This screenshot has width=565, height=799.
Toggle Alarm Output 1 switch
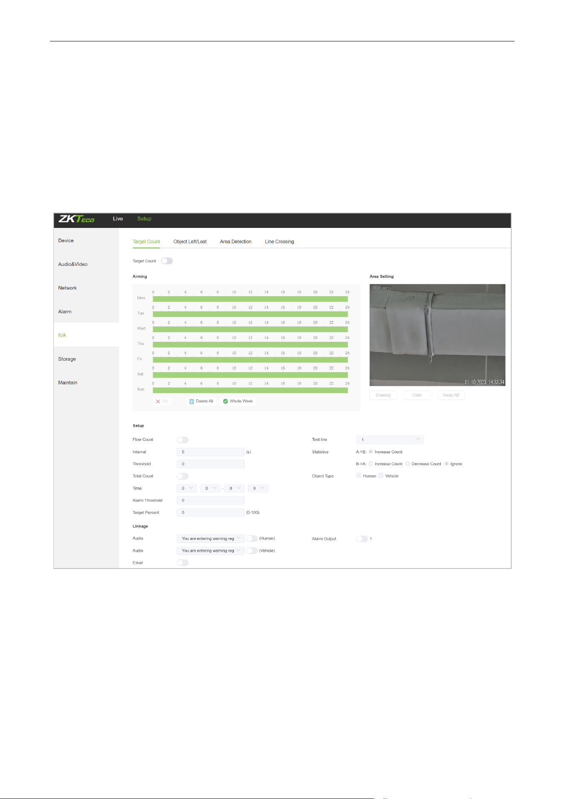click(362, 539)
